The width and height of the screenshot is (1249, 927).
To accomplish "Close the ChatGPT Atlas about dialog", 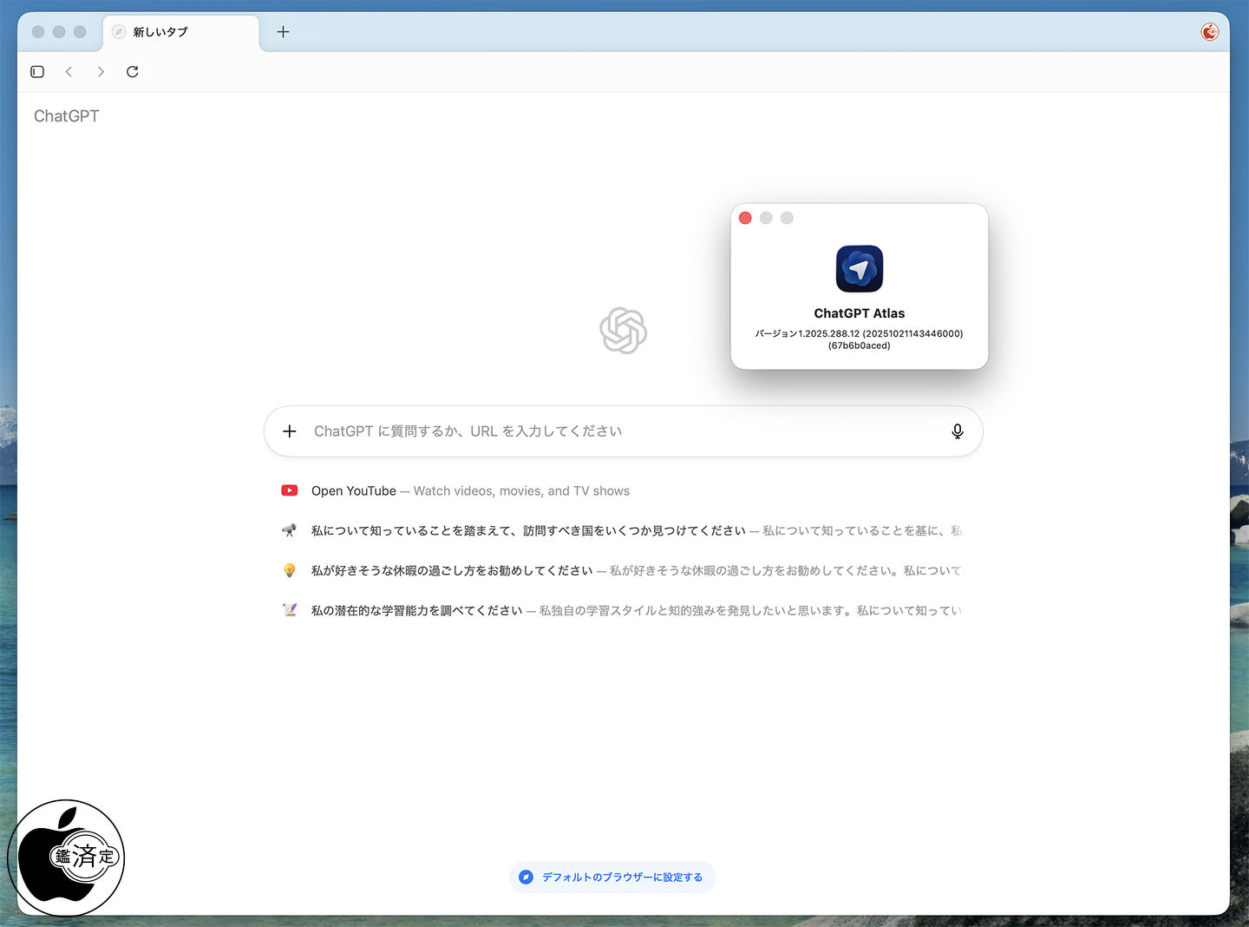I will pos(745,218).
